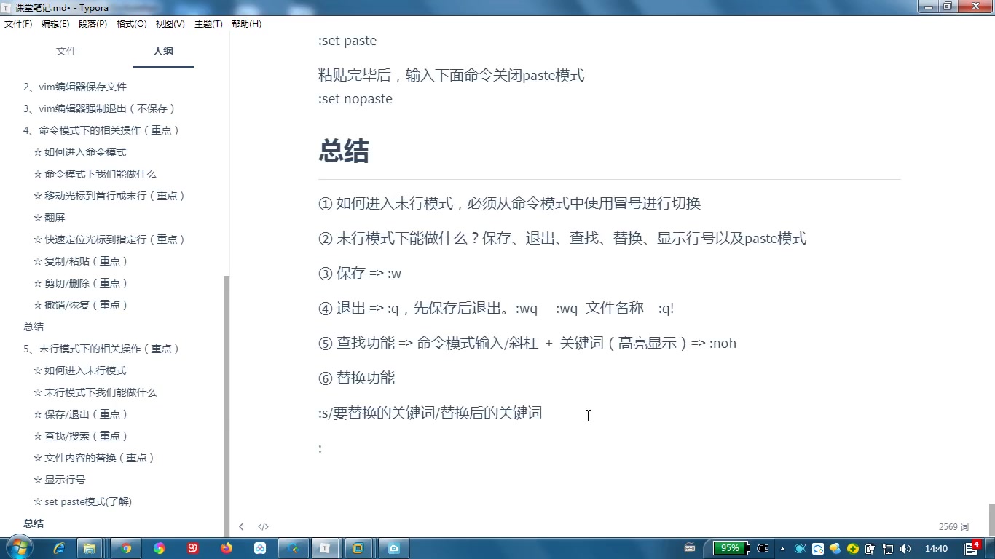Go to outline item set paste模式(了解)
Image resolution: width=995 pixels, height=559 pixels.
pos(83,501)
